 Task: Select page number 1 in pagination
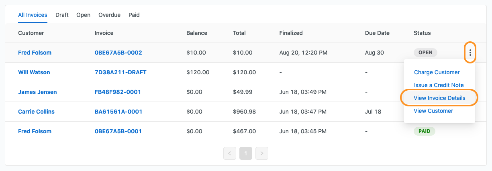coord(246,153)
